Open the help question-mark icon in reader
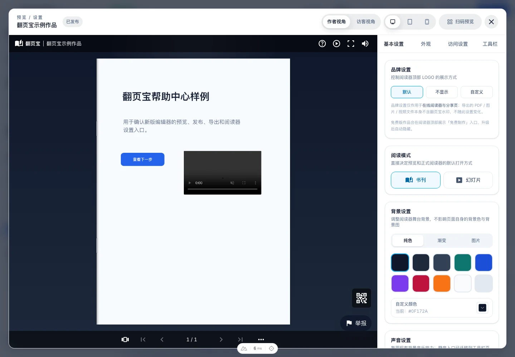515x357 pixels. point(322,44)
